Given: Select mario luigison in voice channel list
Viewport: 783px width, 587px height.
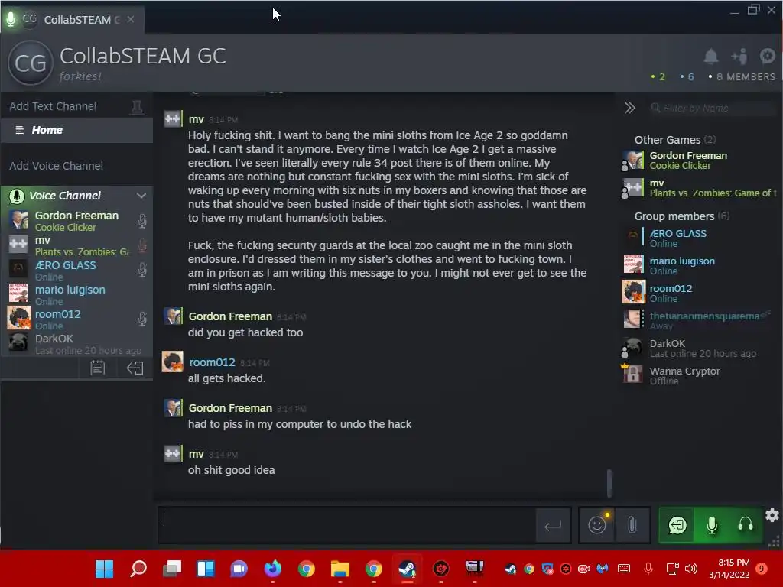Looking at the screenshot, I should tap(77, 294).
